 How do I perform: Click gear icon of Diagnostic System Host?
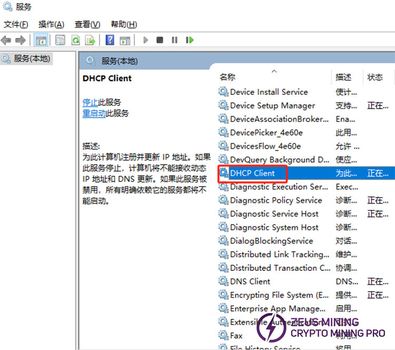click(x=223, y=227)
